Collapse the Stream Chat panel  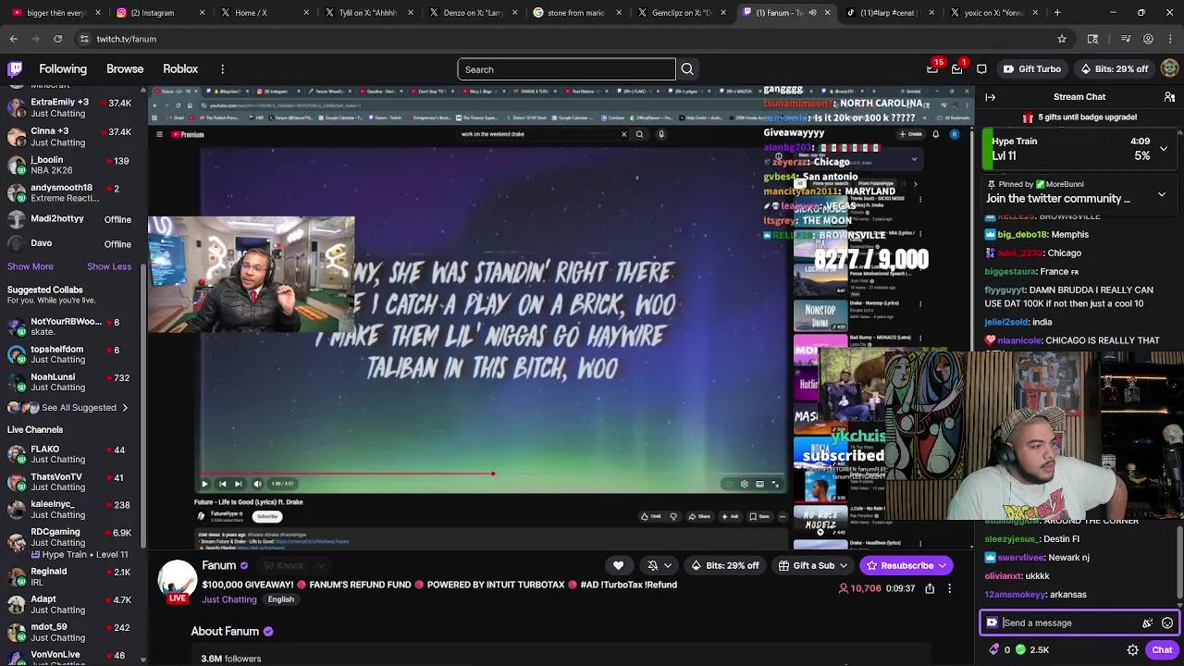point(991,97)
